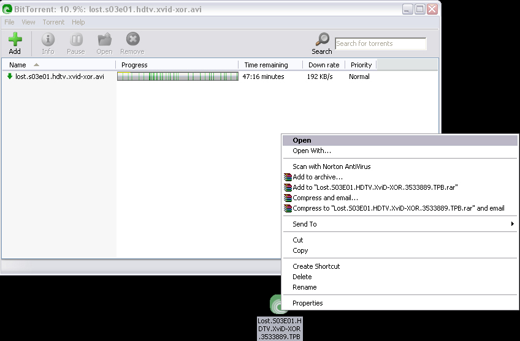The image size is (520, 341).
Task: Select the Lost.S03E01 desktop torrent file icon
Action: tap(276, 304)
